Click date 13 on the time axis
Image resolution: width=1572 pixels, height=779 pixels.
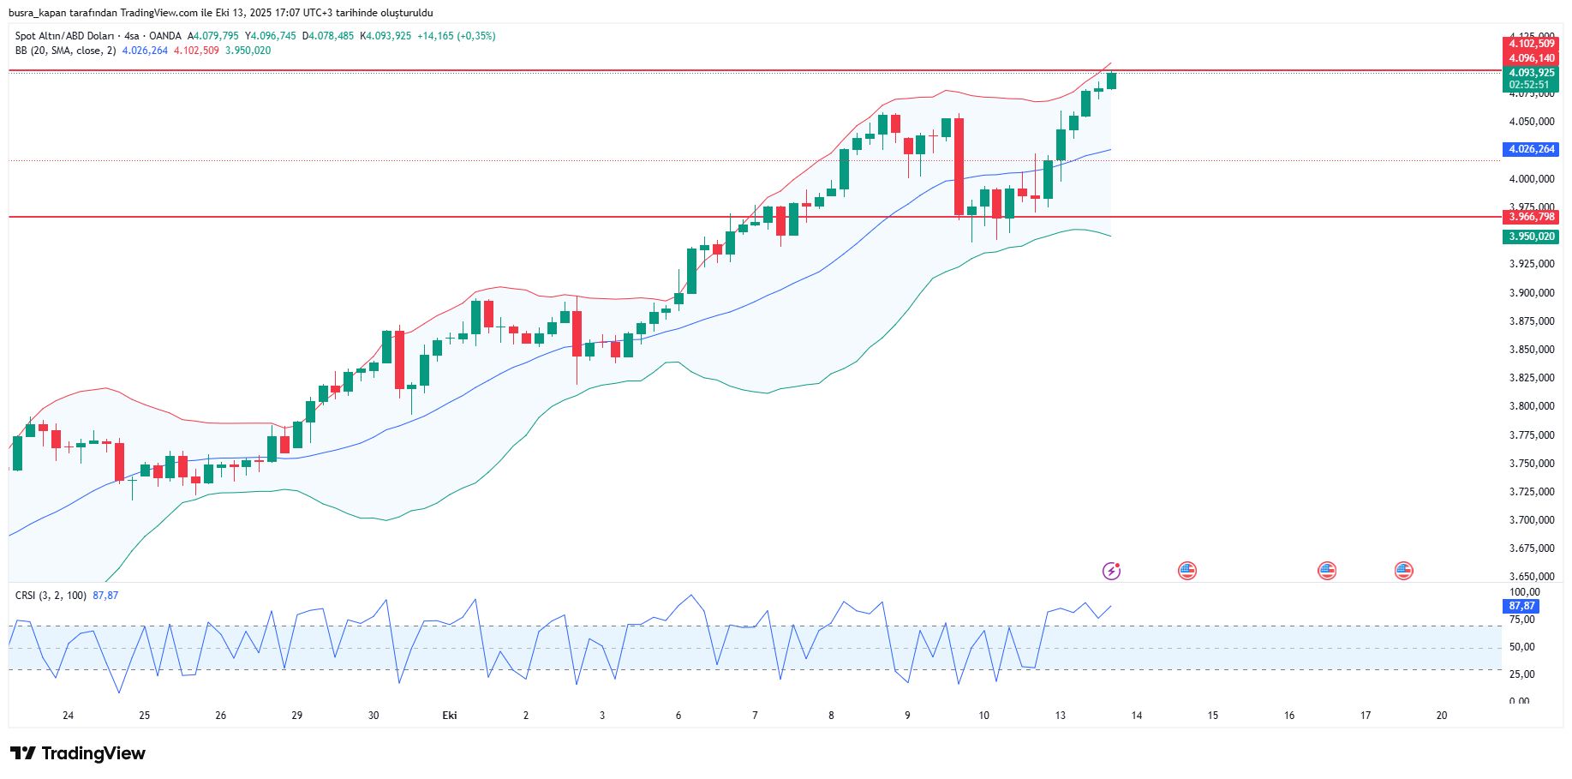click(x=1061, y=716)
